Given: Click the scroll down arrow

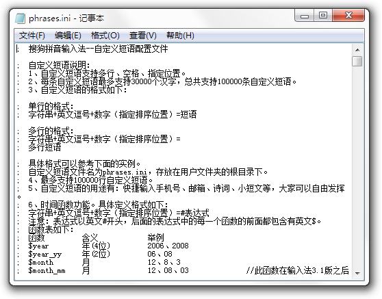Looking at the screenshot, I should 357,273.
